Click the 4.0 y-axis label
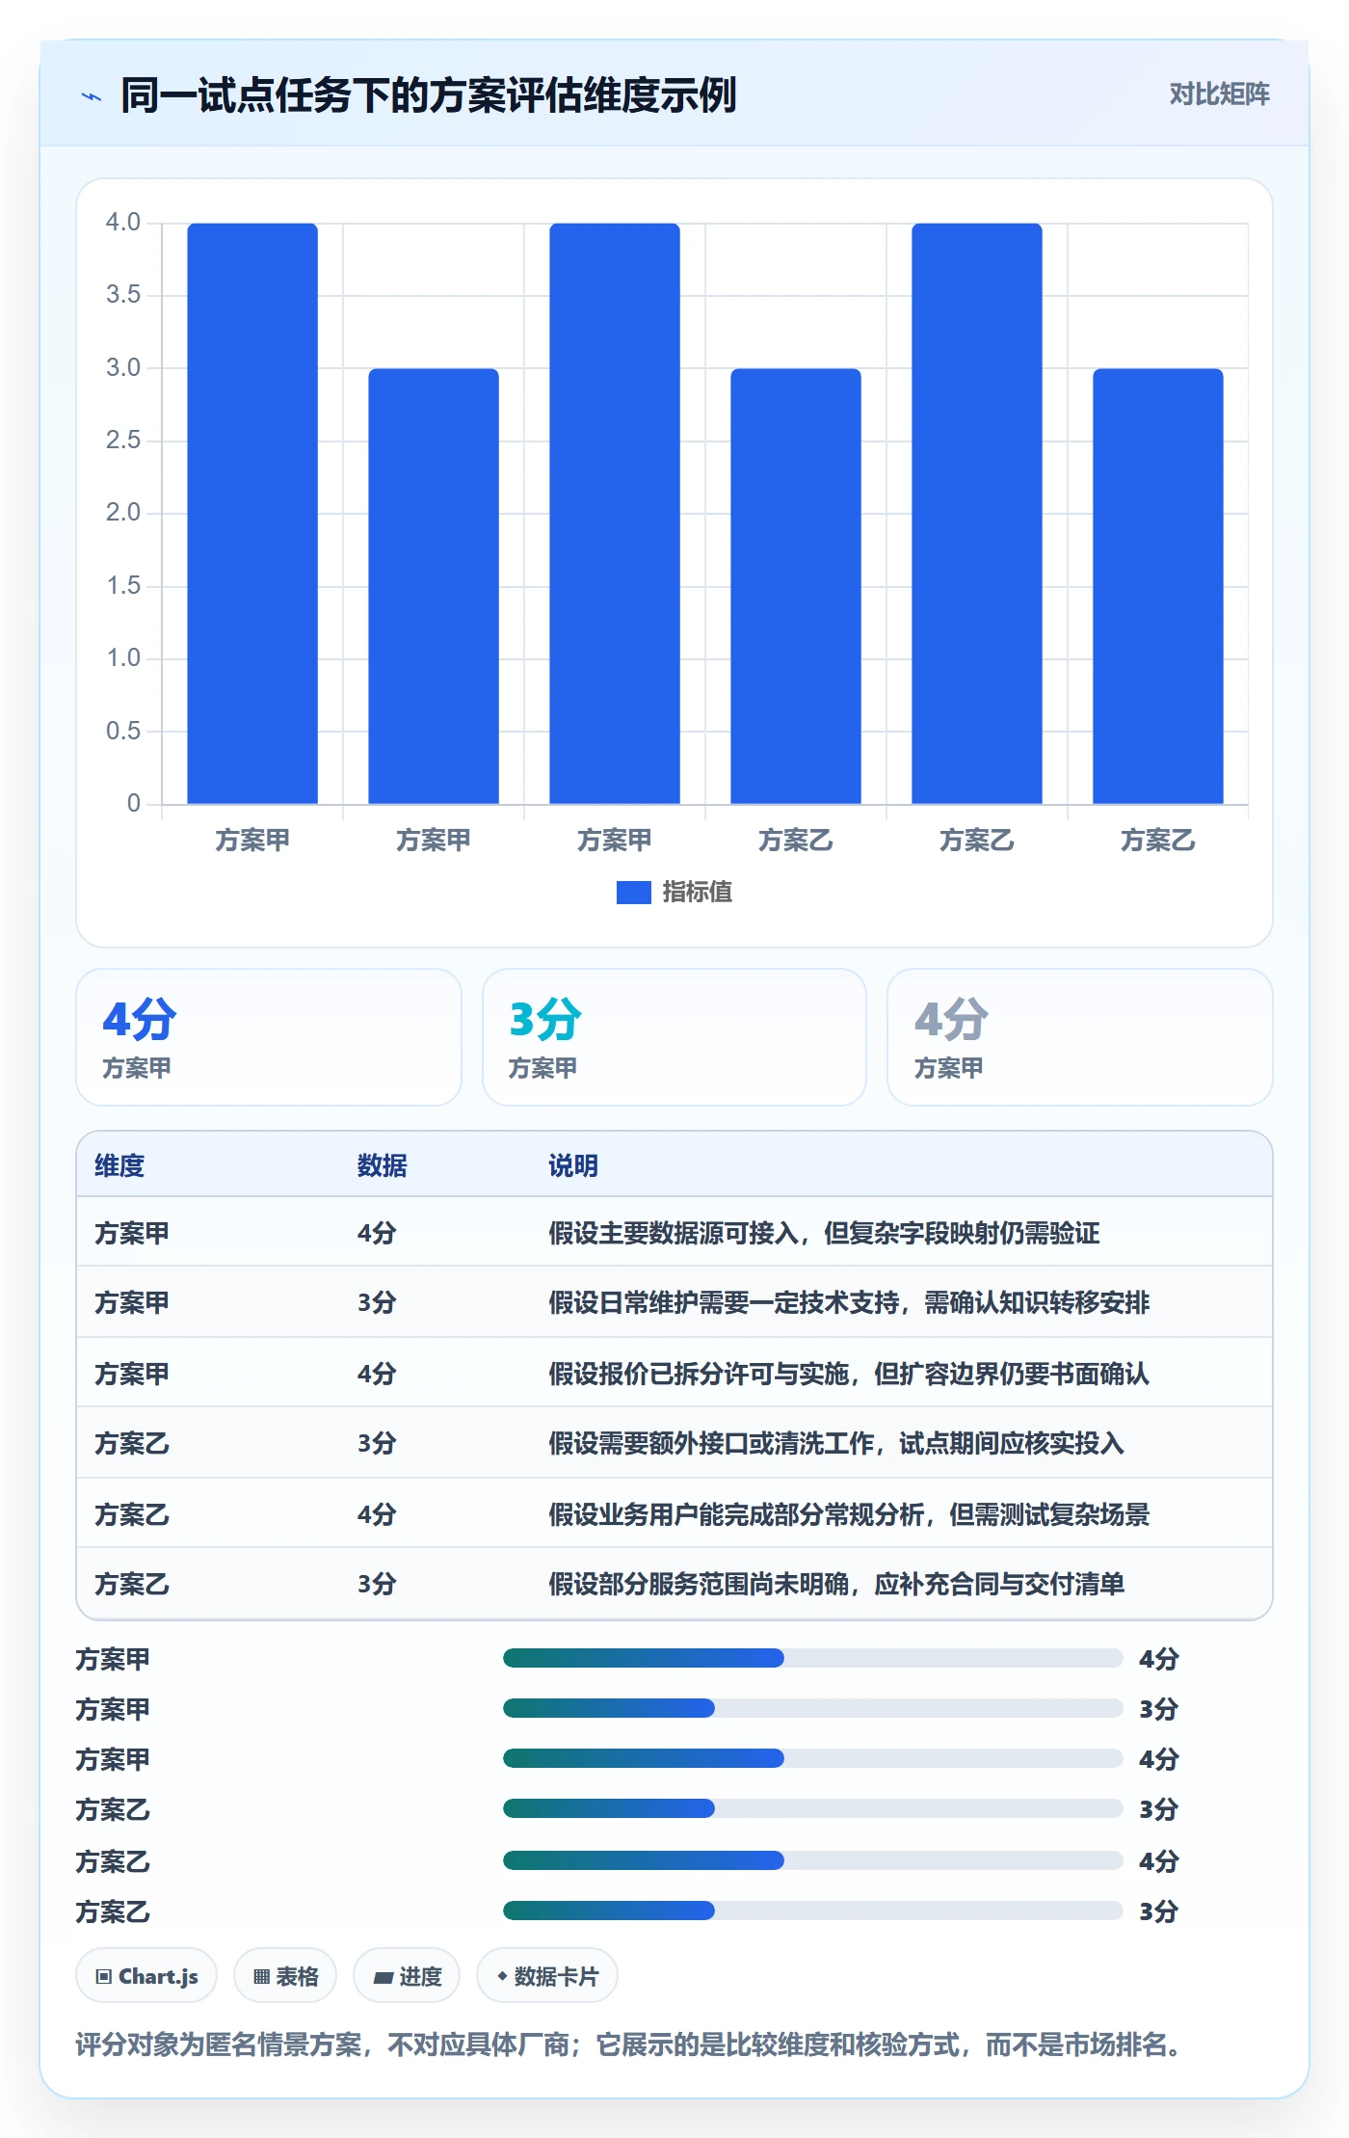Viewport: 1349px width, 2138px height. pyautogui.click(x=123, y=223)
